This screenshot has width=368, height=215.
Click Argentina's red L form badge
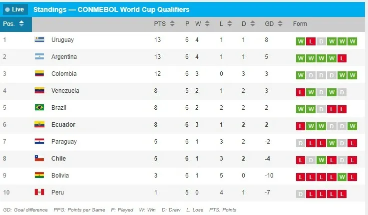pyautogui.click(x=342, y=58)
